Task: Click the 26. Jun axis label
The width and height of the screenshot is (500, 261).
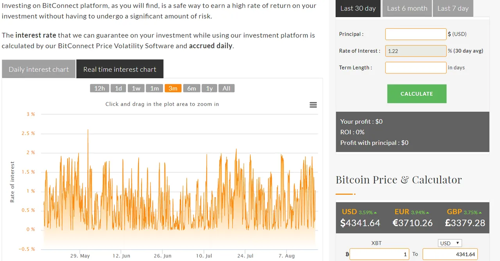Action: coord(162,256)
